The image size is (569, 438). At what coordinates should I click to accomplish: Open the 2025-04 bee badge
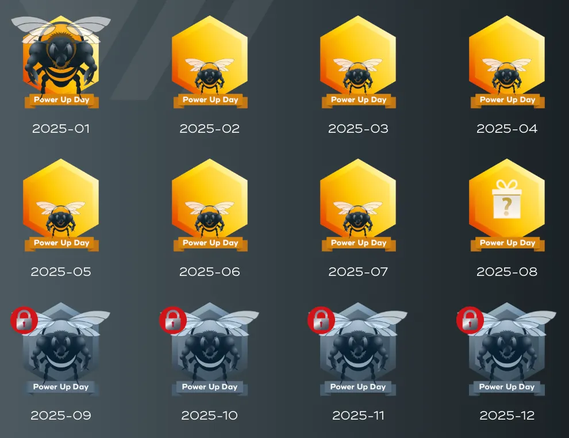tap(507, 62)
